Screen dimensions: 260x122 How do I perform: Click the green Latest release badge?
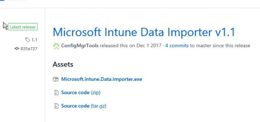[23, 27]
